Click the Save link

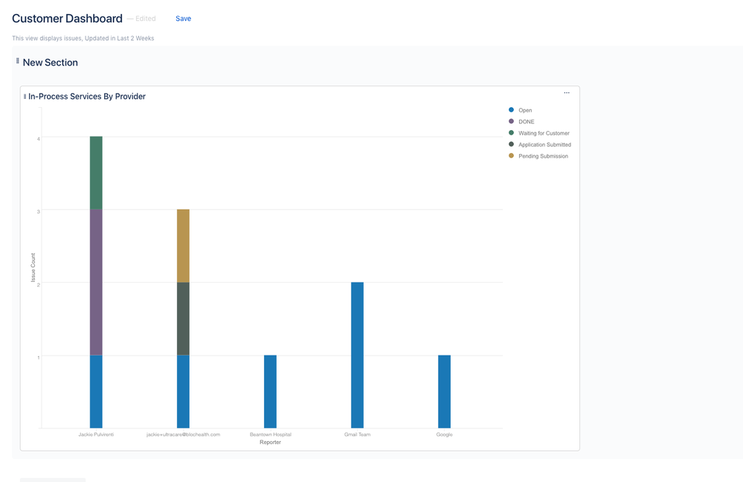184,19
